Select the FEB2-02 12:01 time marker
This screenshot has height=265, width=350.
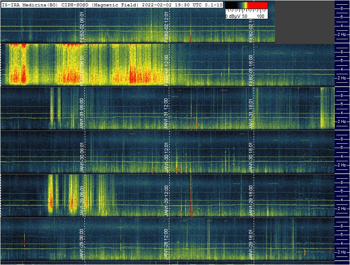pyautogui.click(x=167, y=27)
